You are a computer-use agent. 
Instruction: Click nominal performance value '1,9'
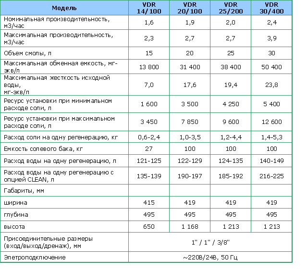click(190, 22)
